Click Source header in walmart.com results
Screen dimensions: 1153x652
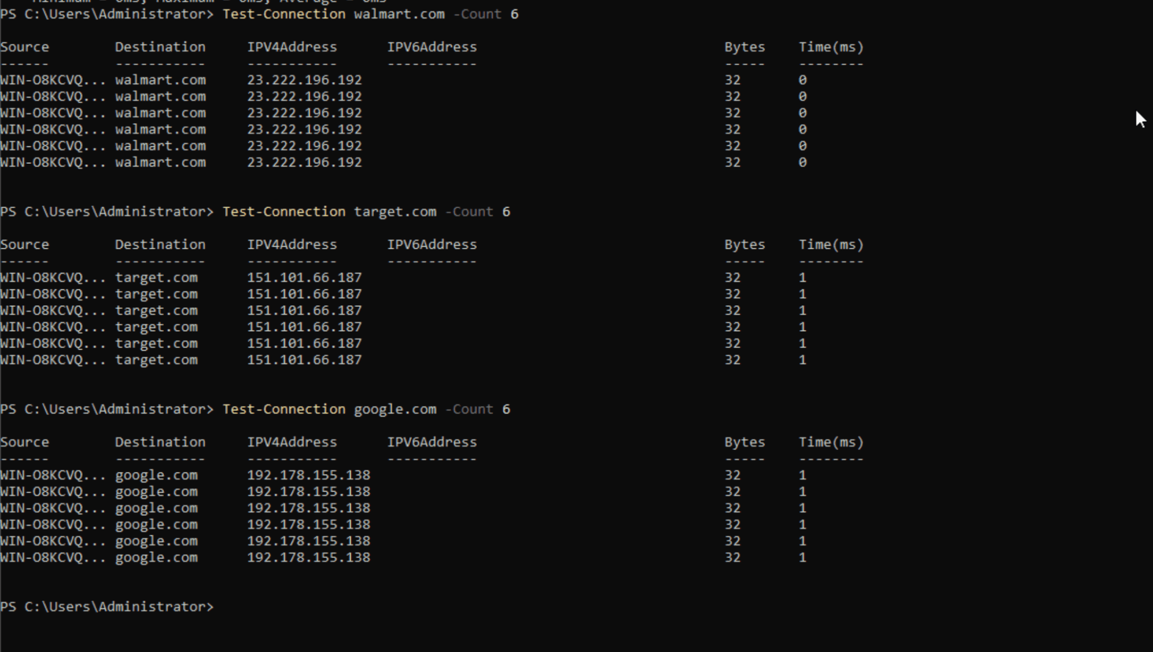tap(25, 47)
